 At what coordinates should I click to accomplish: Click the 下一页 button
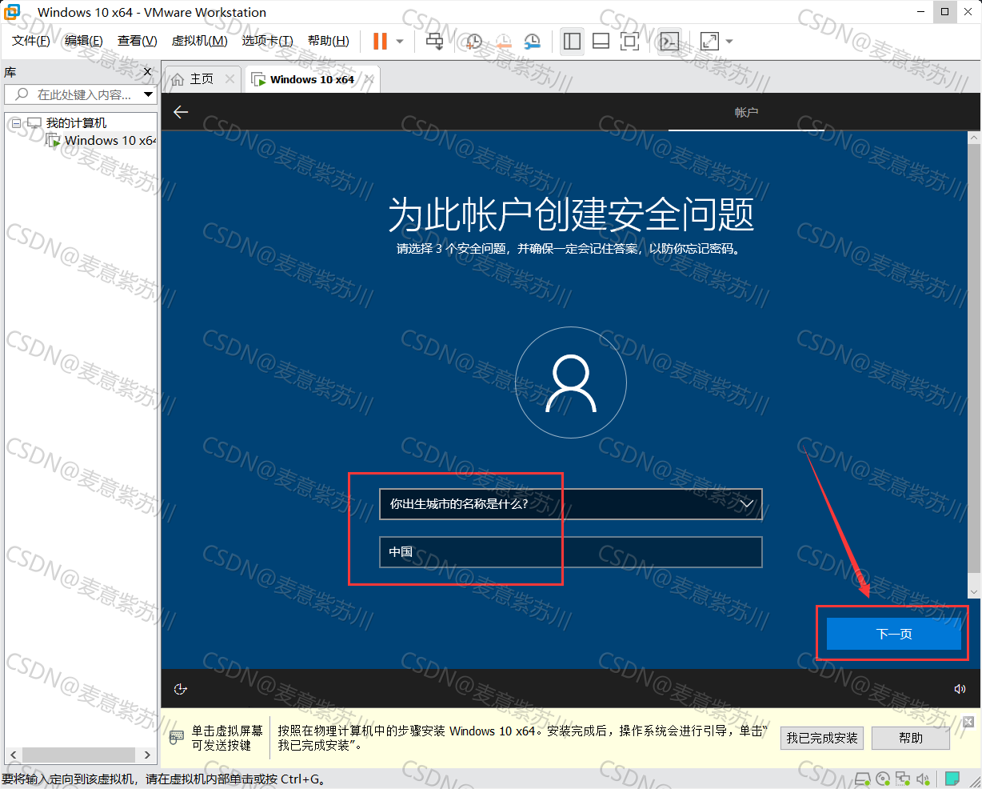click(893, 634)
